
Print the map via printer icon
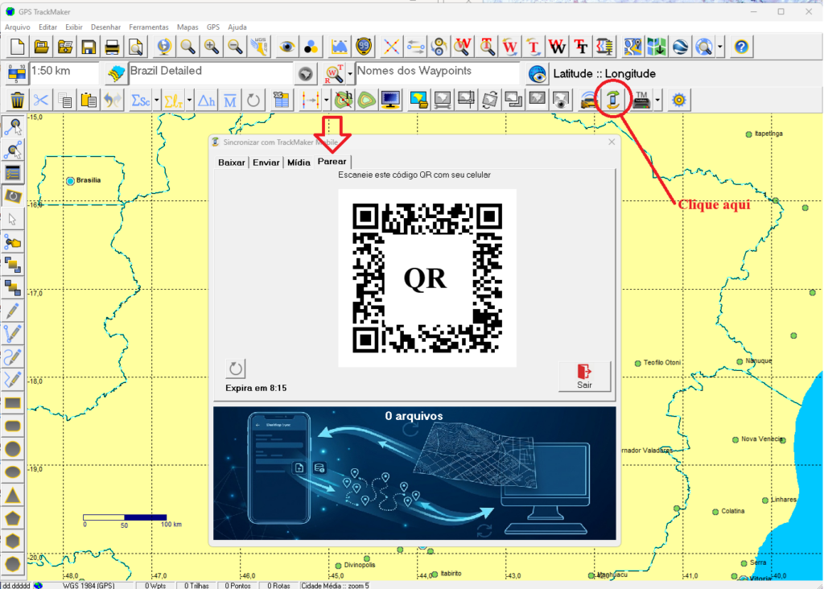(112, 47)
